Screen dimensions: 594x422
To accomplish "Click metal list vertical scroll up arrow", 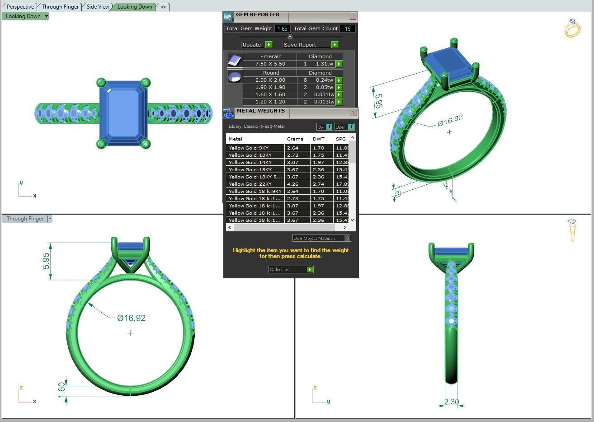I will pyautogui.click(x=352, y=137).
